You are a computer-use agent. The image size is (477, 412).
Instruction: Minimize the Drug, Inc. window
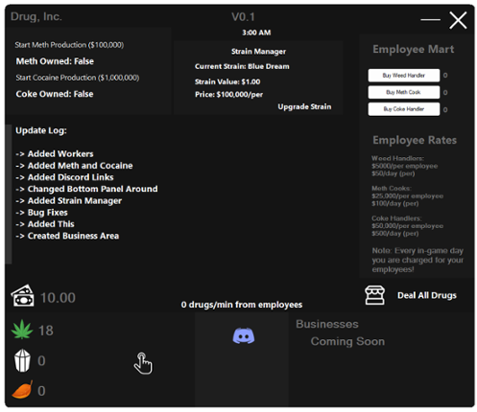click(430, 20)
